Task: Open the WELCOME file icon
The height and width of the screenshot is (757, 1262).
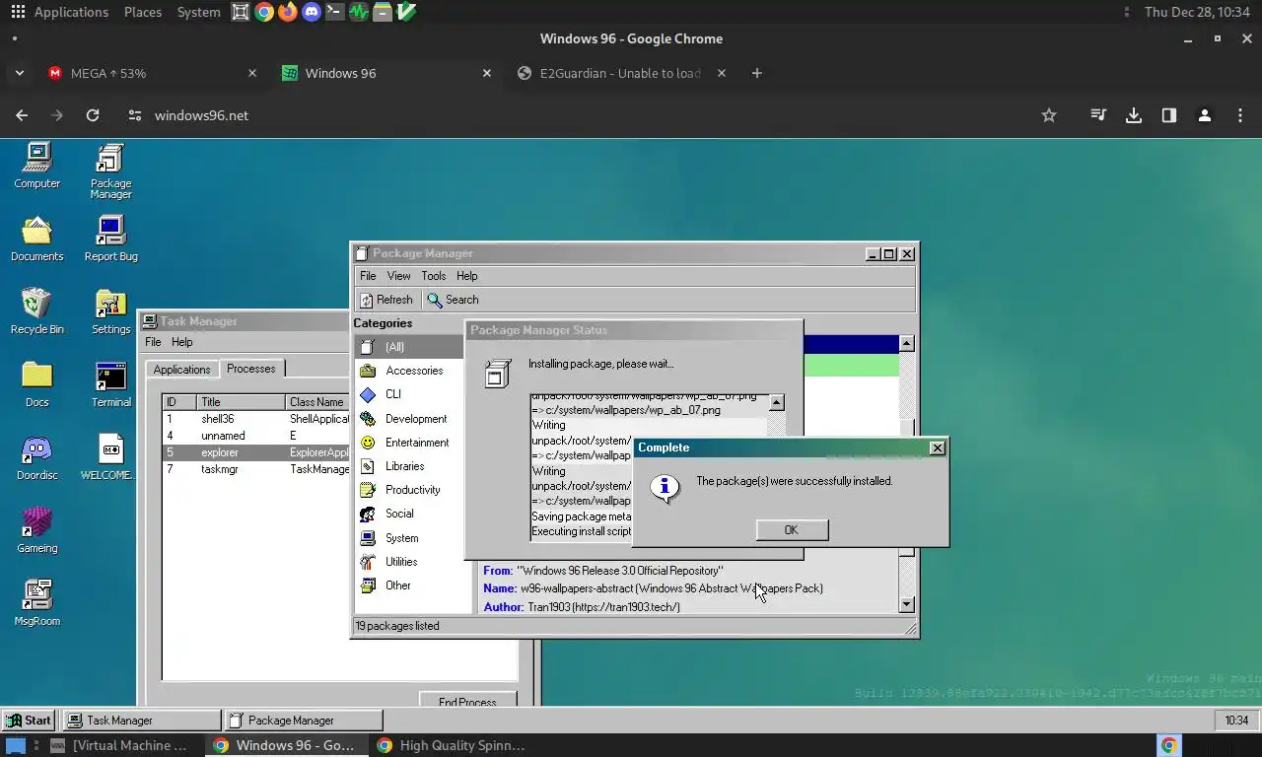Action: pos(110,456)
